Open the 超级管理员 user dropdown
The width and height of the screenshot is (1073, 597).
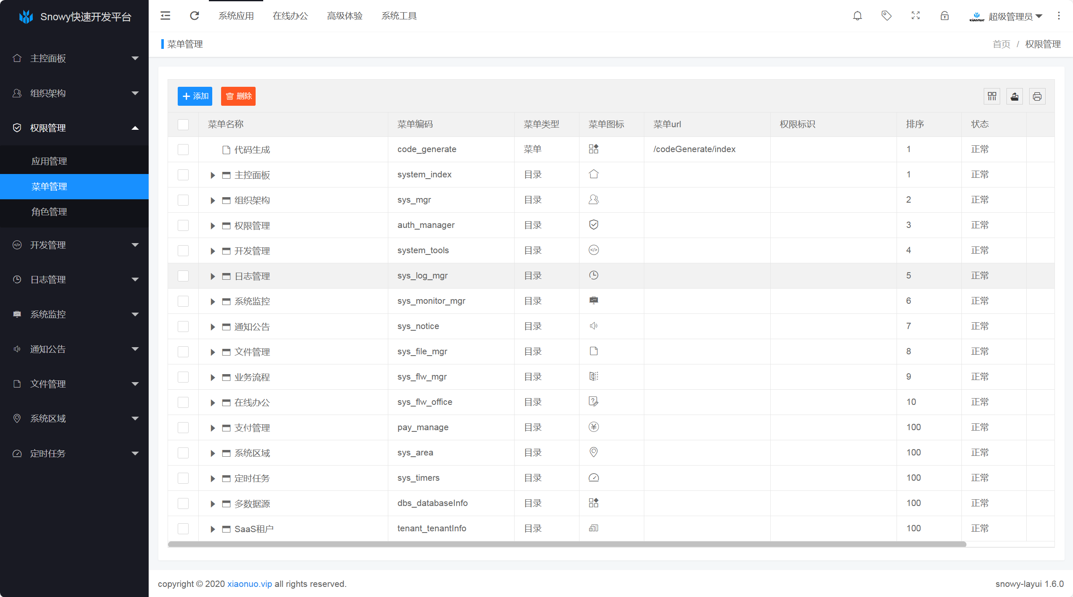(x=1015, y=16)
